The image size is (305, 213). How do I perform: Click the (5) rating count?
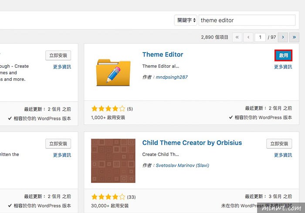(130, 109)
